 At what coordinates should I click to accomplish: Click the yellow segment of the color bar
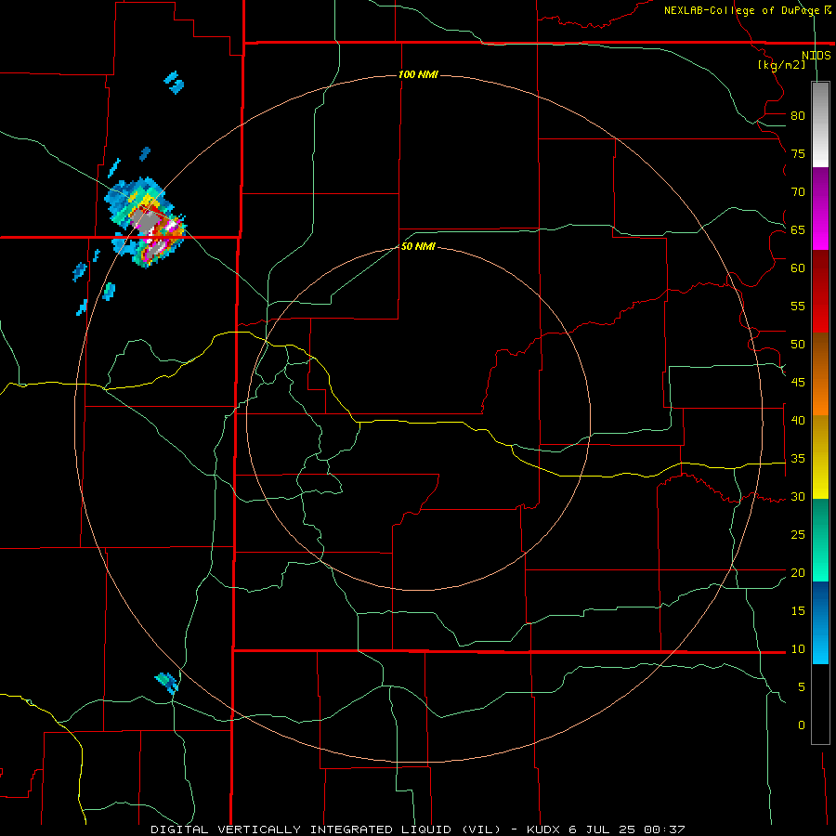(820, 457)
